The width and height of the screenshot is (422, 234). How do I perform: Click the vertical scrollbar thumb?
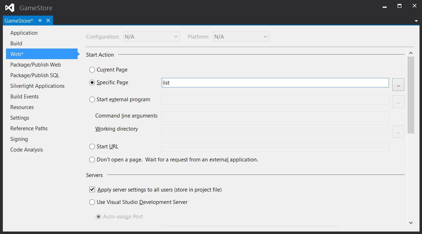pos(411,95)
